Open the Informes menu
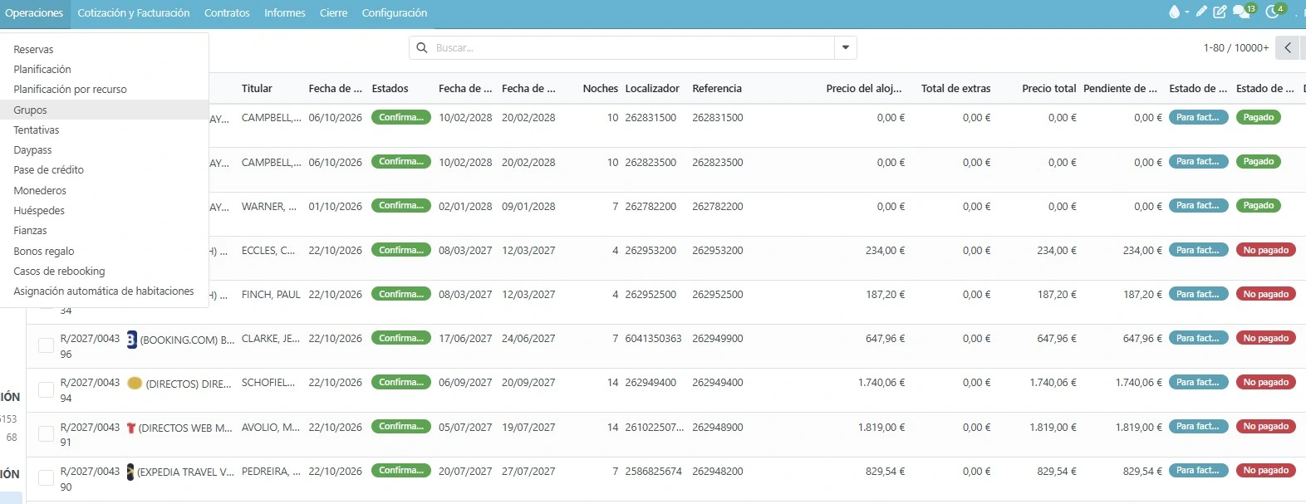 point(285,13)
